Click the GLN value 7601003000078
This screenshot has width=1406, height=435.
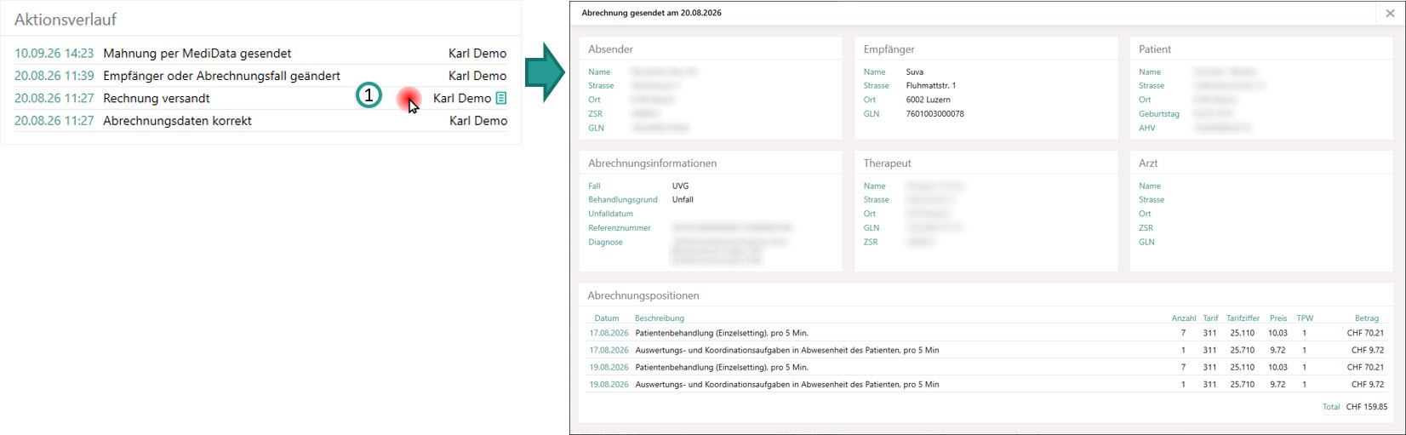pos(935,114)
